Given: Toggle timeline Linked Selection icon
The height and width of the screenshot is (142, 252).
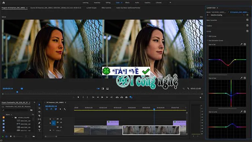Looking at the screenshot, I should point(56,109).
